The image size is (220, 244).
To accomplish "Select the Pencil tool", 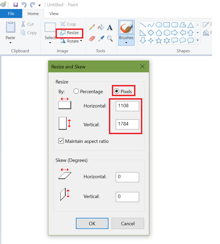I will [92, 27].
